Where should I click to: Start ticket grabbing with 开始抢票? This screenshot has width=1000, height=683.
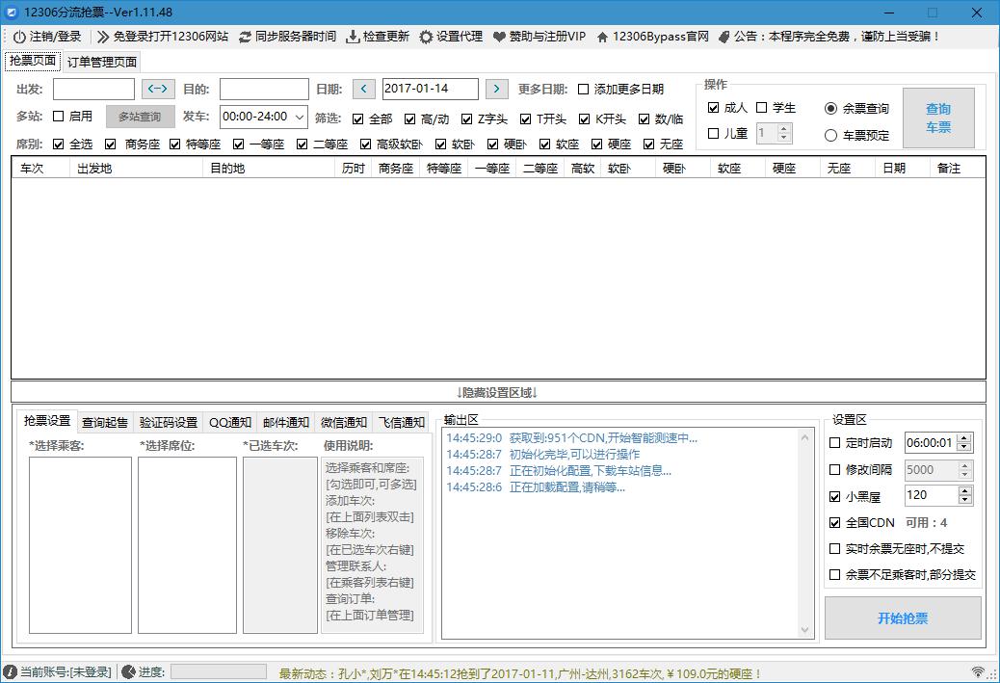click(903, 617)
